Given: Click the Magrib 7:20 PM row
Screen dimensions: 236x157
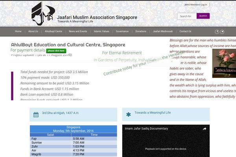Looking at the screenshot, I should (x=73, y=154).
